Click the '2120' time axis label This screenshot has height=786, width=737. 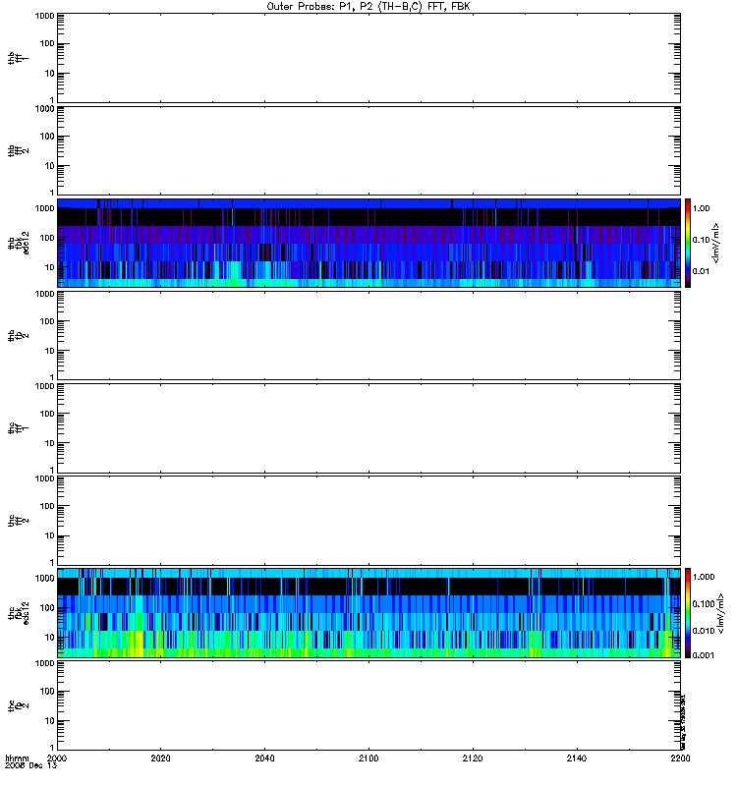473,758
